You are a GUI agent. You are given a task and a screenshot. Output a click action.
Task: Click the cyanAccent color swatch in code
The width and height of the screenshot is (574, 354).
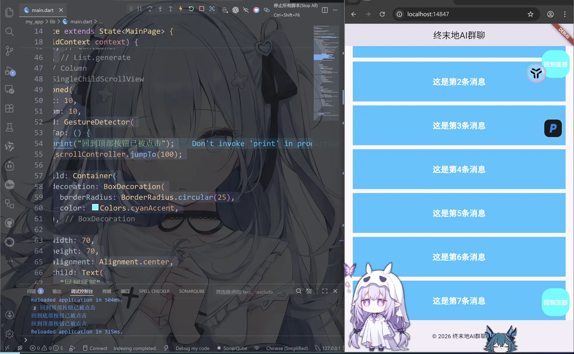[95, 207]
